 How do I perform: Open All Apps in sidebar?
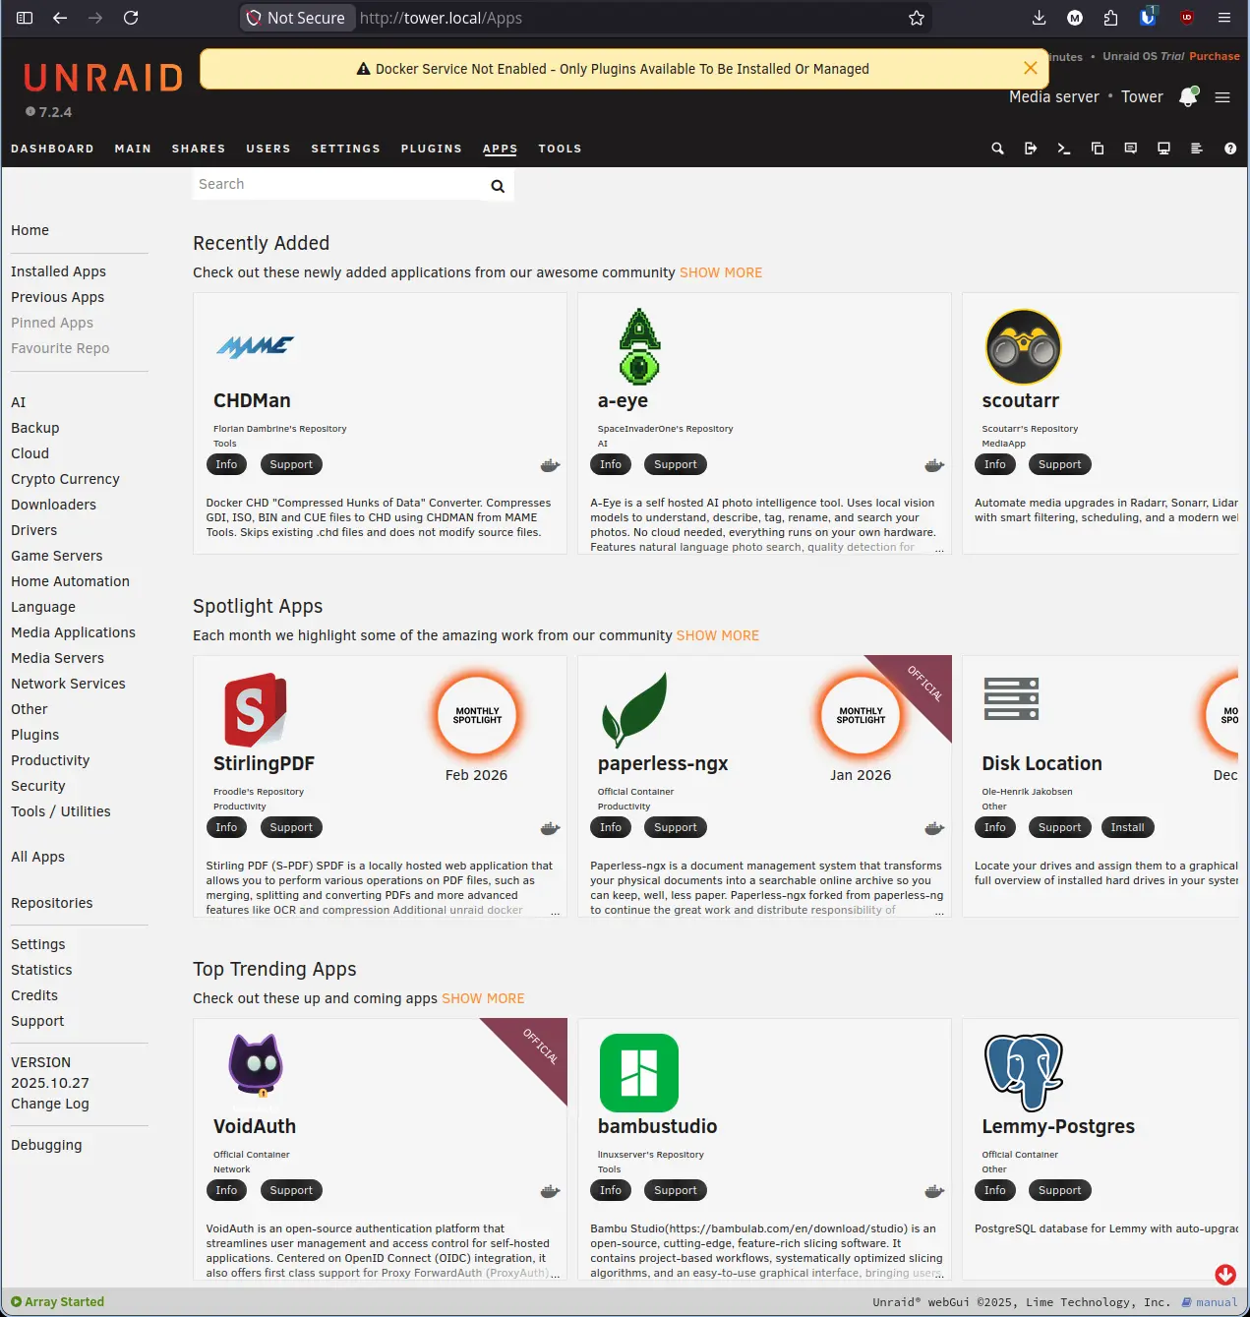point(37,857)
